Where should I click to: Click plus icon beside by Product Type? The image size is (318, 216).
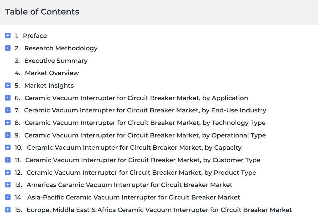tap(8, 172)
